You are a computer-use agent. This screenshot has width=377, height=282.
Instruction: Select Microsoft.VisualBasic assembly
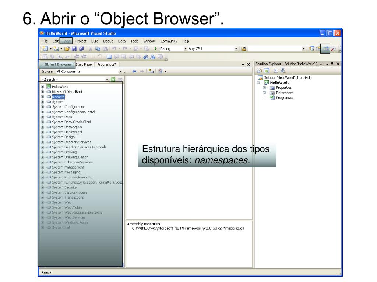click(x=68, y=92)
